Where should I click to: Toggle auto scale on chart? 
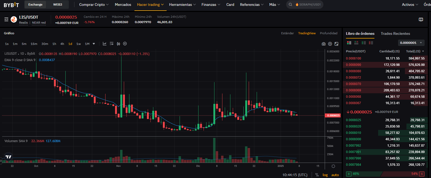coord(335,175)
